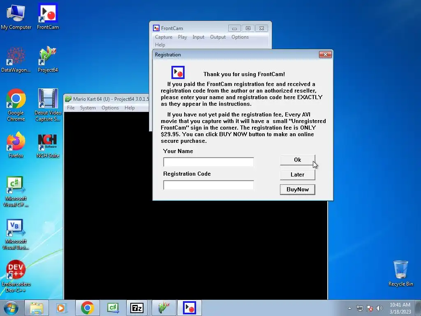Select the Debut Video Capture shortcut
The image size is (421, 316).
pyautogui.click(x=48, y=105)
